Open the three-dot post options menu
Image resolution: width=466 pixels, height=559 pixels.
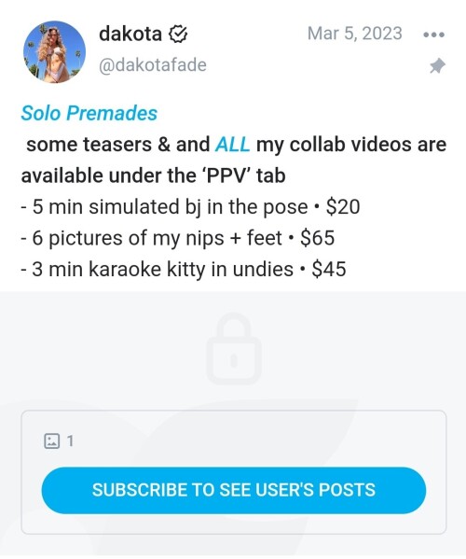(x=434, y=35)
